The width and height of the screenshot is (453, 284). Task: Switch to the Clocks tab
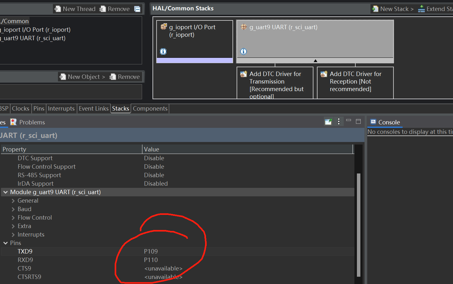coord(20,108)
